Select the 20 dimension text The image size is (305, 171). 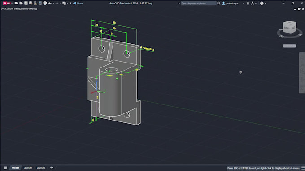(x=96, y=25)
